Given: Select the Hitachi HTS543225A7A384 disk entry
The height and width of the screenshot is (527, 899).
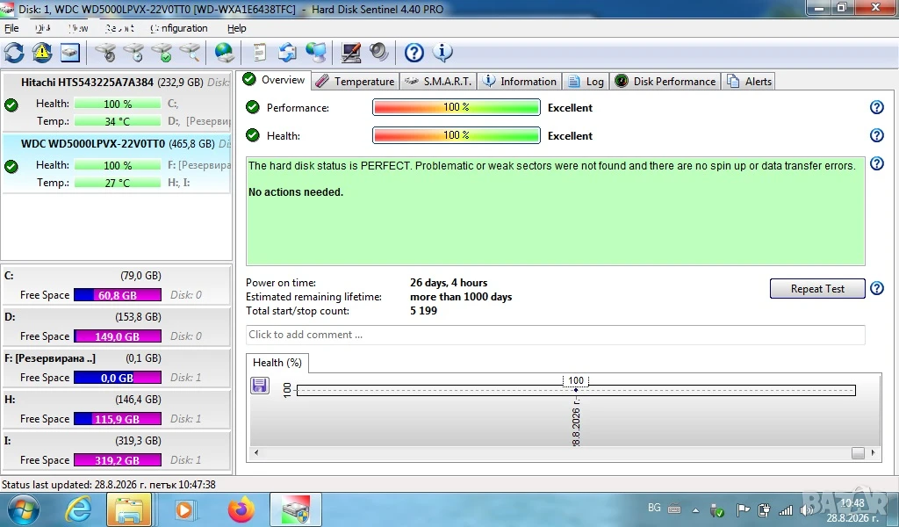Looking at the screenshot, I should [x=117, y=102].
